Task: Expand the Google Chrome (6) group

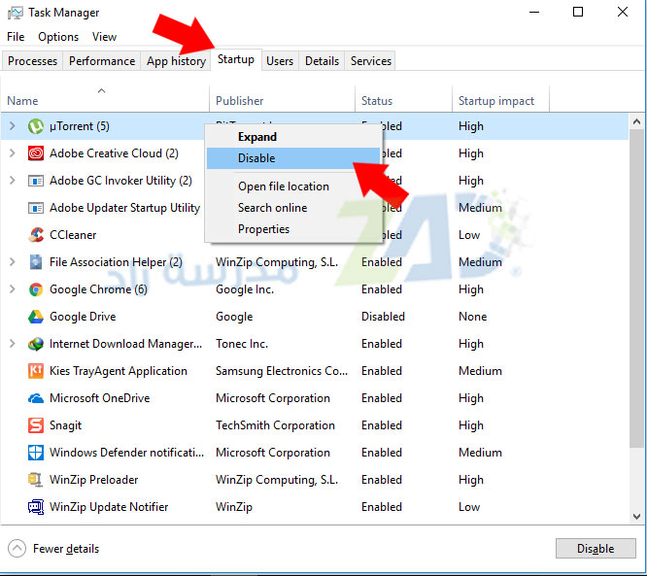Action: coord(13,289)
